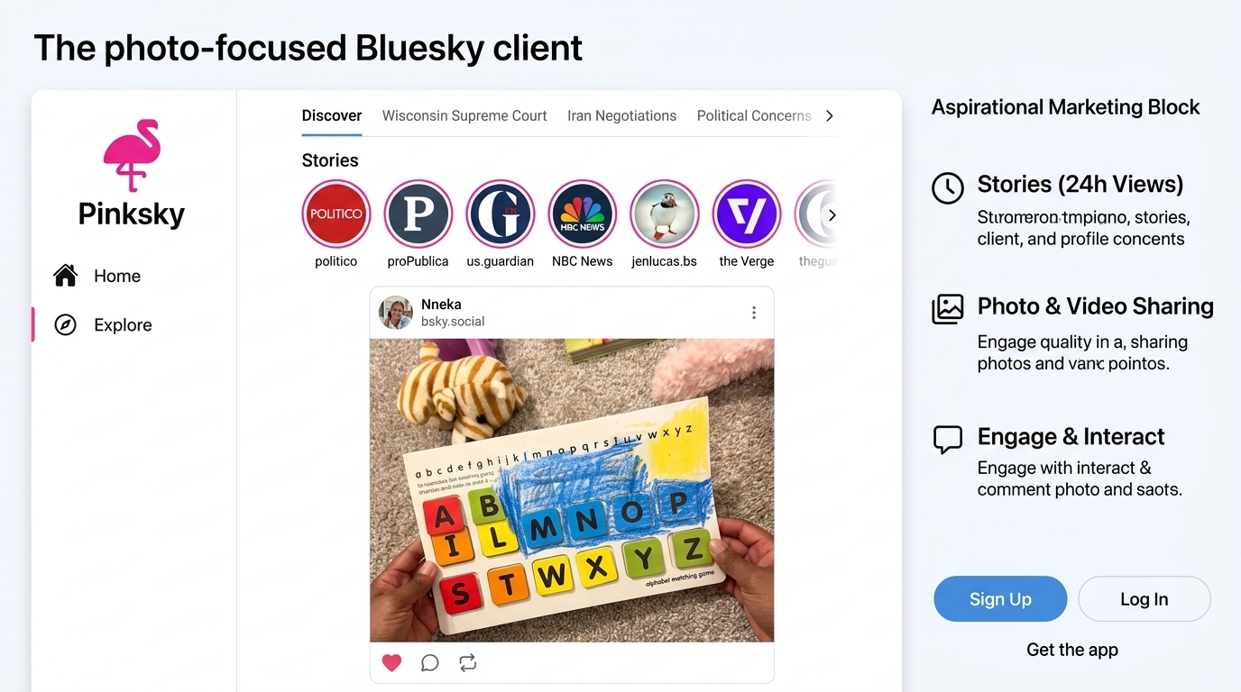
Task: Select the Iran Negotiations tab
Action: click(x=621, y=115)
